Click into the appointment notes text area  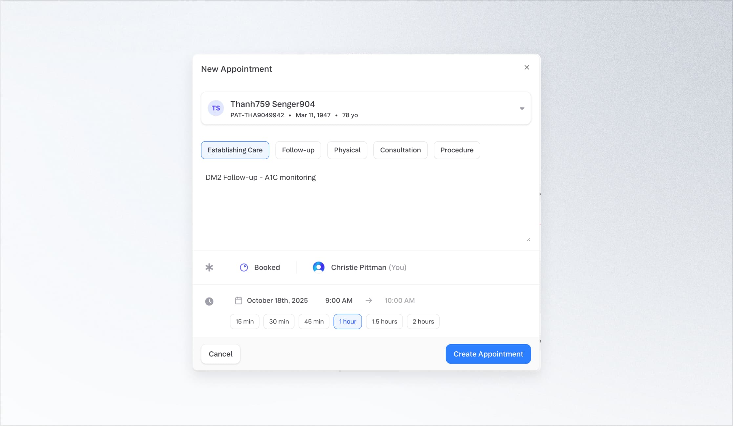click(x=366, y=206)
